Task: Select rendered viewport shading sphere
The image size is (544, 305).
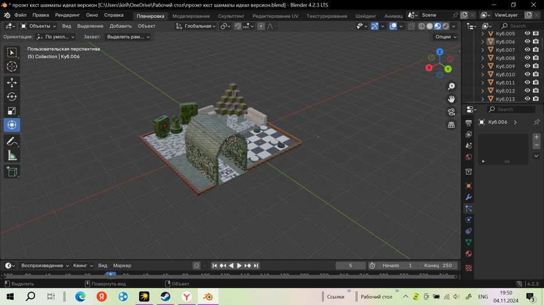Action: click(446, 26)
